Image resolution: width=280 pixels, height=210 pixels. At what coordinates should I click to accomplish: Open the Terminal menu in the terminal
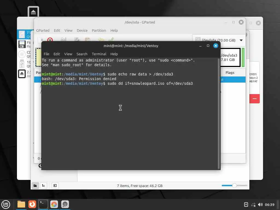click(99, 54)
